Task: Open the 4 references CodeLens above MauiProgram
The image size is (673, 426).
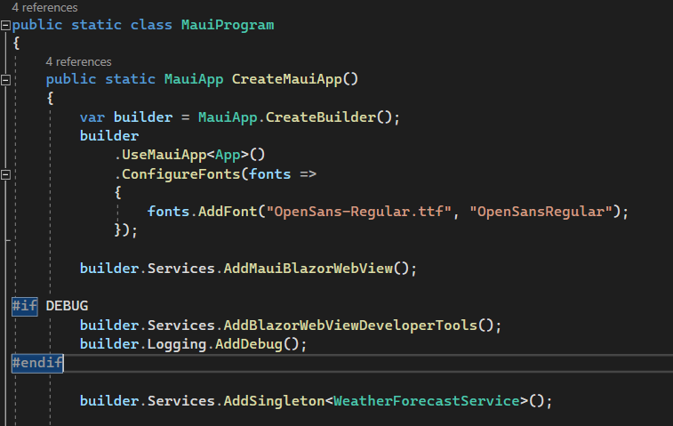Action: 44,8
